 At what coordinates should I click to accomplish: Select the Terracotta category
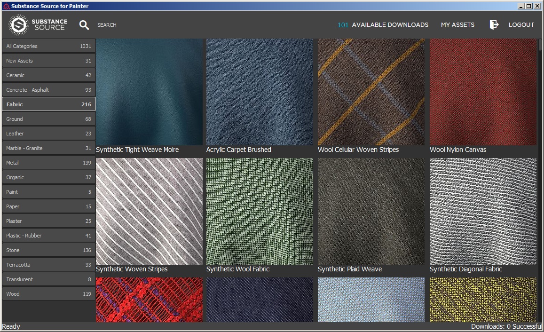pos(48,265)
